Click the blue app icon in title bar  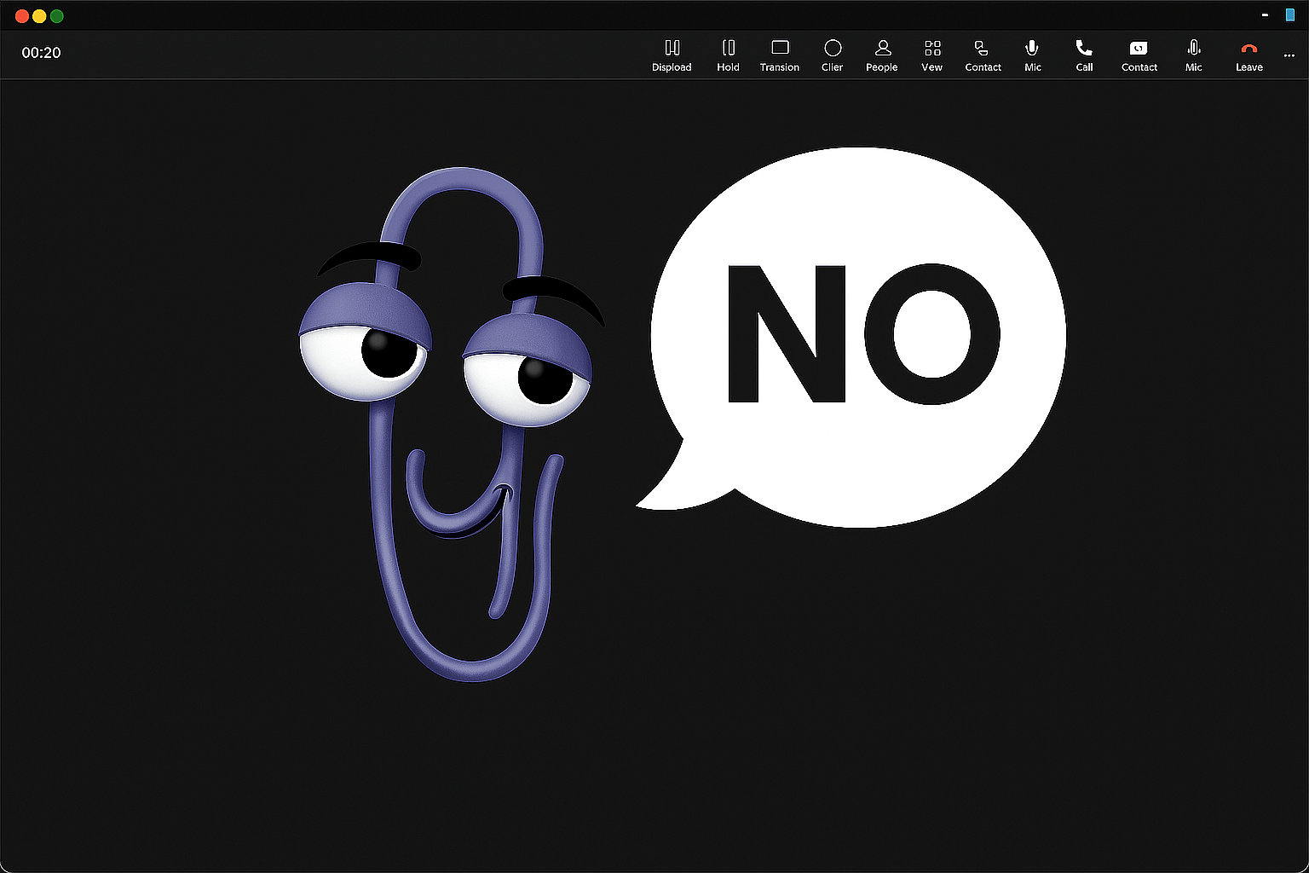[x=1289, y=14]
